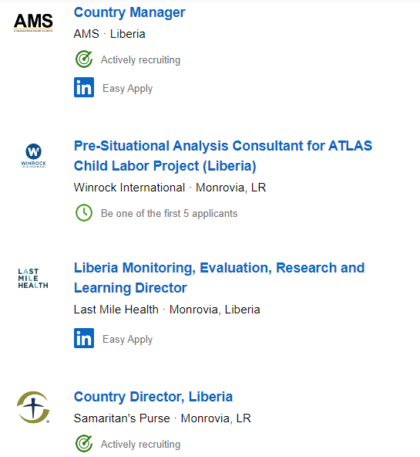Select Easy Apply text for Last Mile Health job
The height and width of the screenshot is (457, 420).
tap(127, 339)
